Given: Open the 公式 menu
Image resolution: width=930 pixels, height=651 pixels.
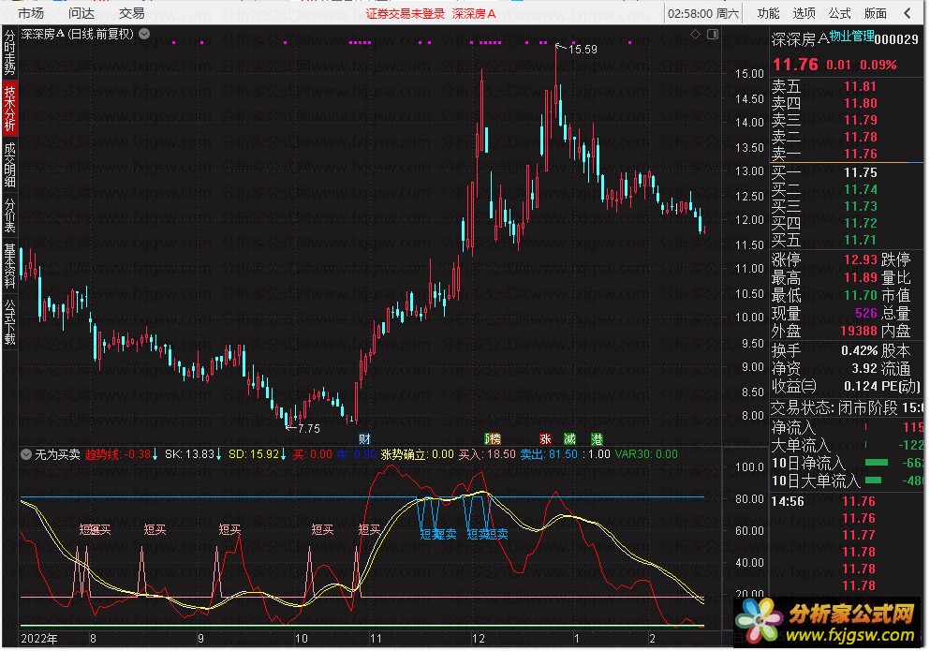Looking at the screenshot, I should pyautogui.click(x=839, y=13).
